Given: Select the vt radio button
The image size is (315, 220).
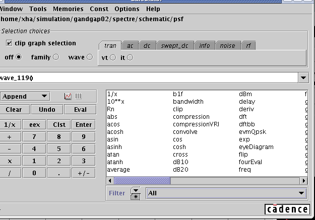Looking at the screenshot, I should (x=113, y=57).
